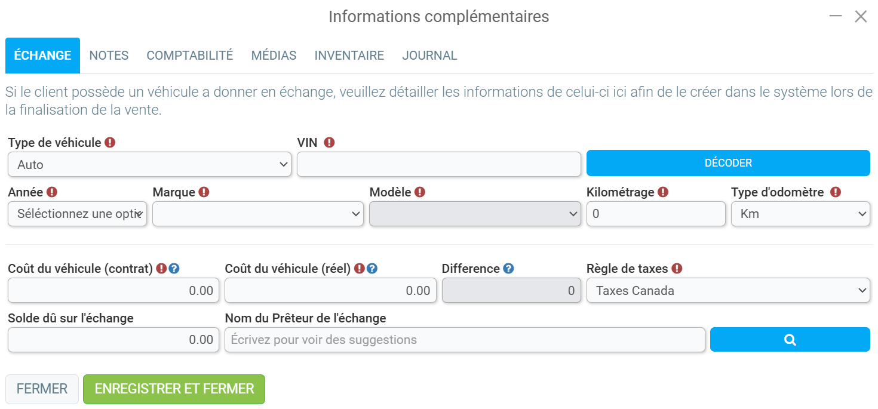Screen dimensions: 878x409
Task: Click blue help icon beside Coût du véhicule (réel)
Action: pos(372,269)
